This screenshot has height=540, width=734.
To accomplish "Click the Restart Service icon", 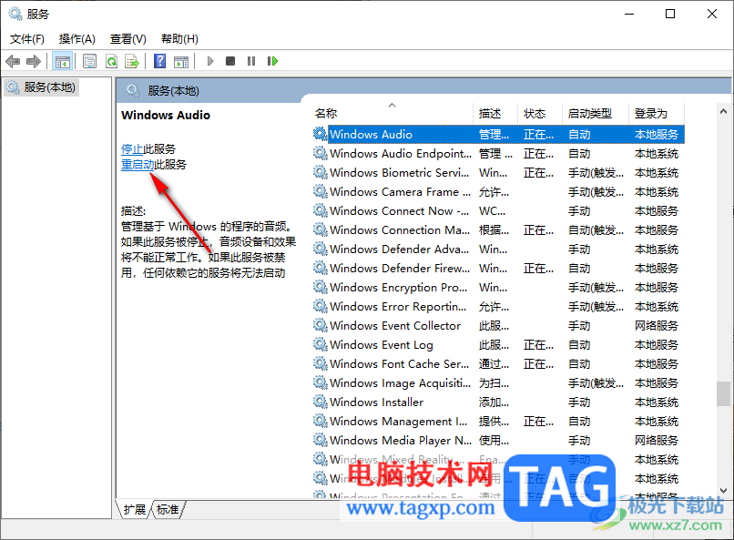I will point(272,61).
